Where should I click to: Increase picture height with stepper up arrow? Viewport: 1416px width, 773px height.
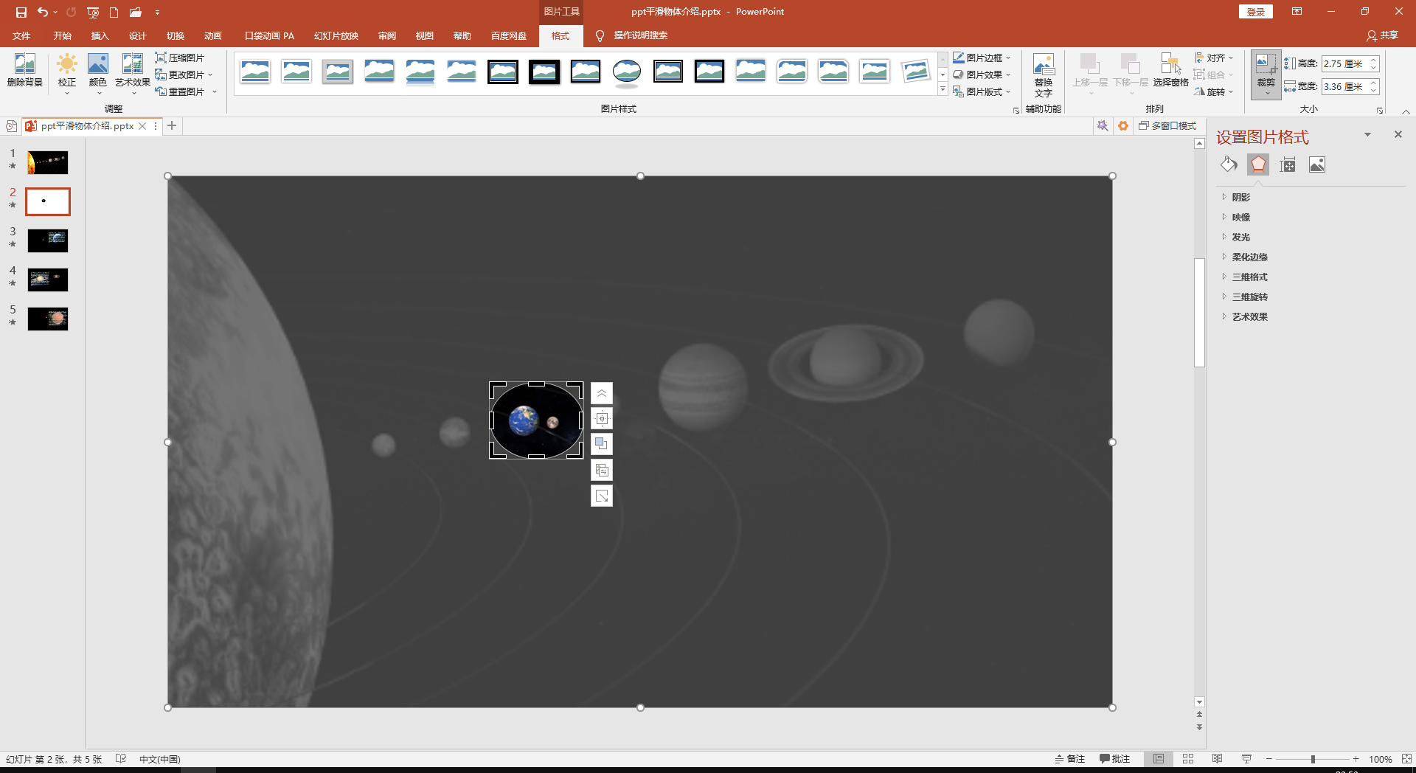click(x=1374, y=60)
